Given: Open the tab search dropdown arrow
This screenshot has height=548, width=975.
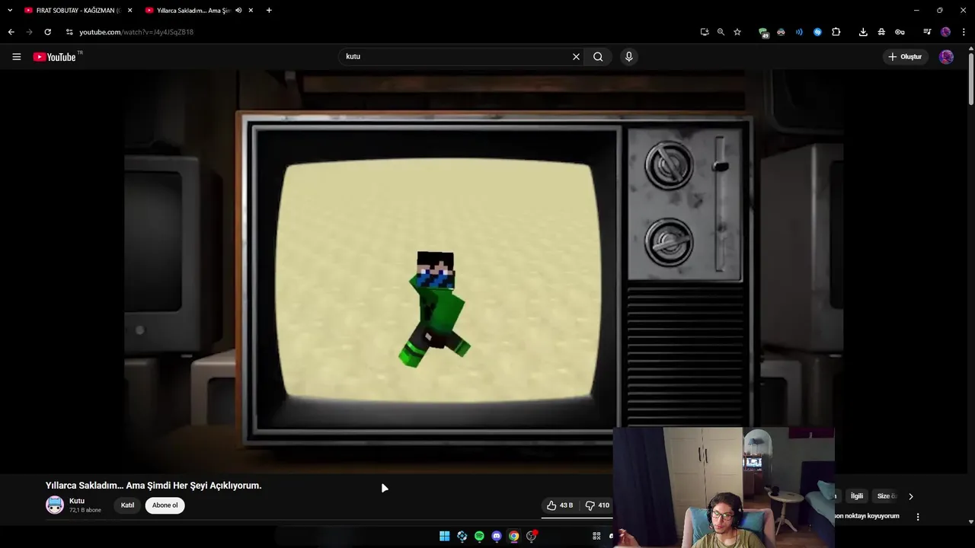Looking at the screenshot, I should 10,11.
